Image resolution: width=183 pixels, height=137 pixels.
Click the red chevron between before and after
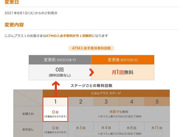[x=91, y=72]
